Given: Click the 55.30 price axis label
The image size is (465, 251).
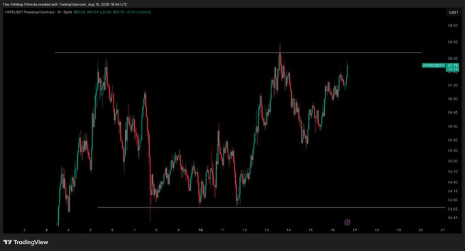Looking at the screenshot, I should (453, 151).
